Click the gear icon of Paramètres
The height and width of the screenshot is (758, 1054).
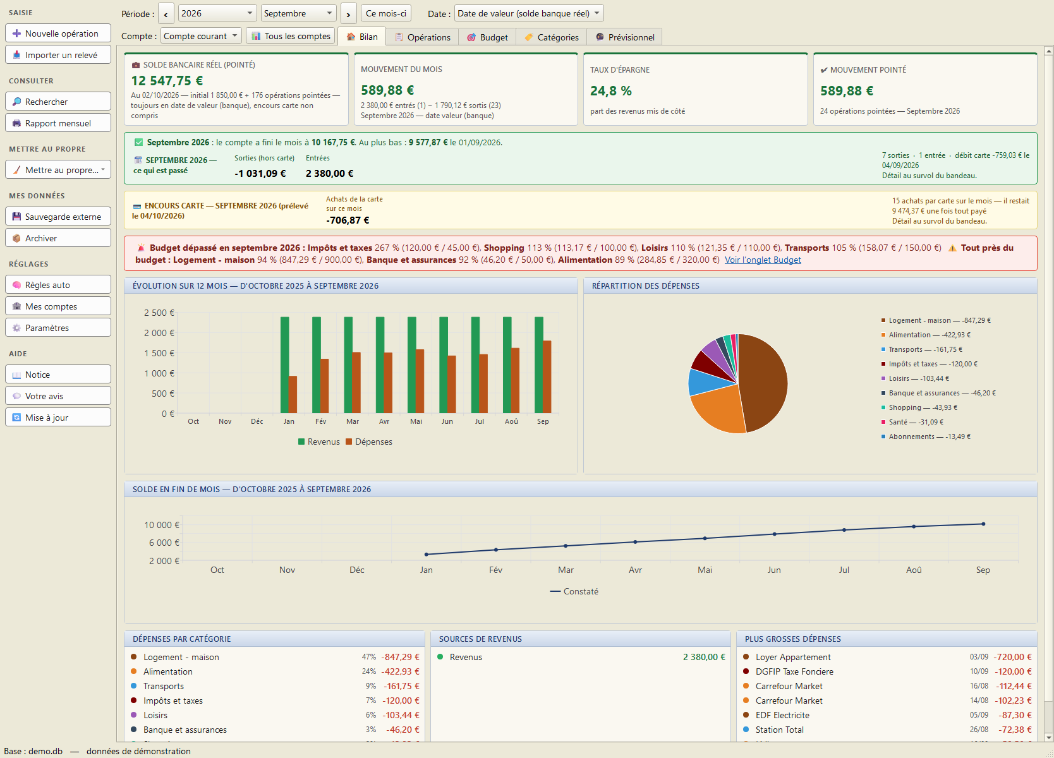[x=16, y=328]
